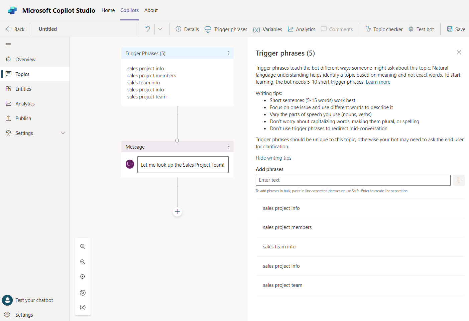Click the Learn more link
The image size is (469, 321).
click(x=378, y=82)
